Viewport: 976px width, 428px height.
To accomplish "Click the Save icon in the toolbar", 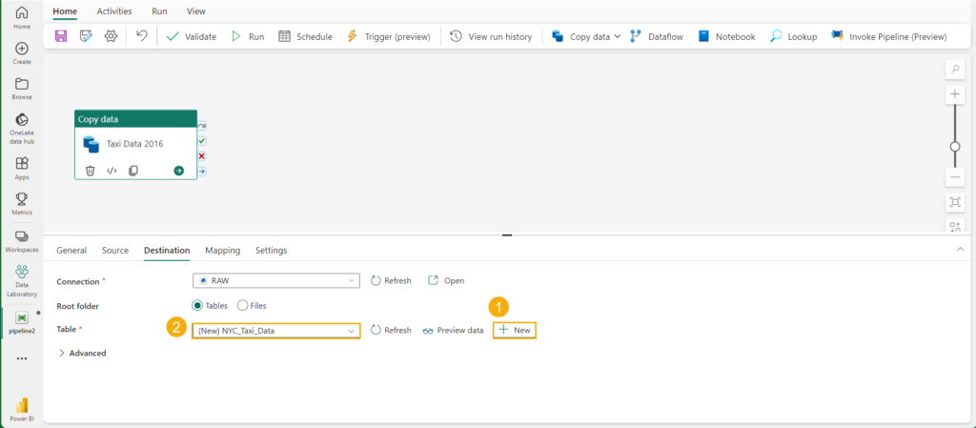I will 61,36.
